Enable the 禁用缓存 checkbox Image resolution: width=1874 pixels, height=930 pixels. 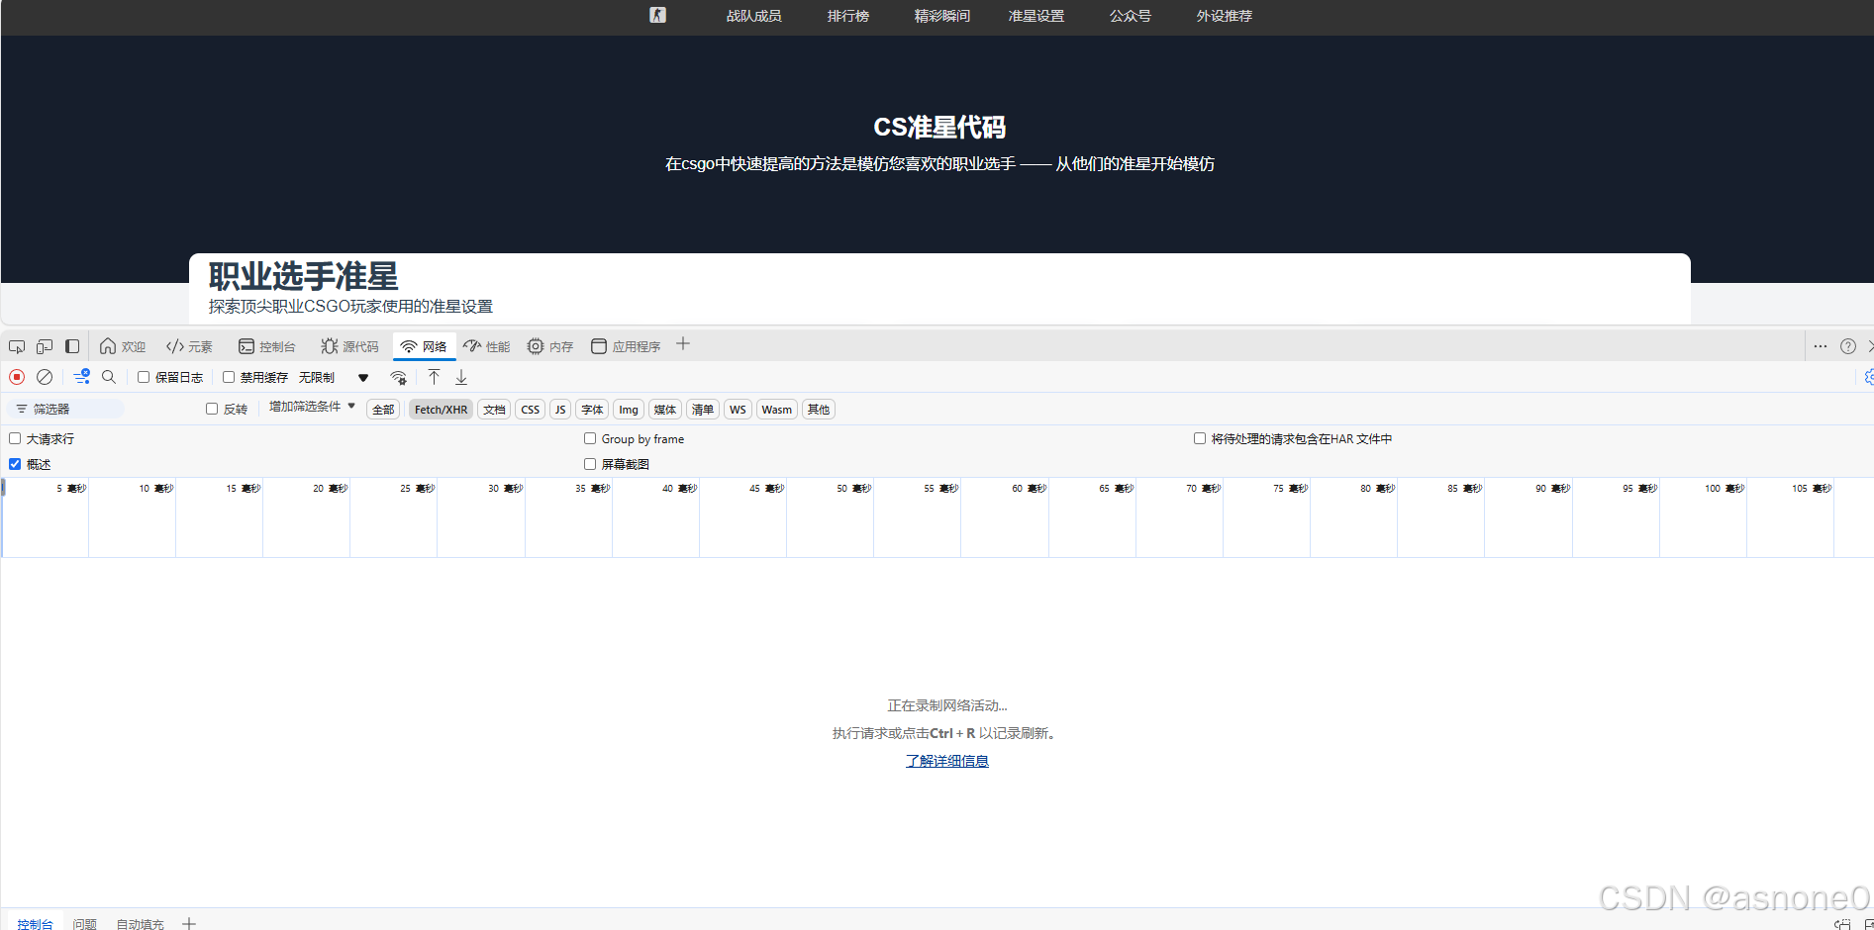[x=229, y=377]
